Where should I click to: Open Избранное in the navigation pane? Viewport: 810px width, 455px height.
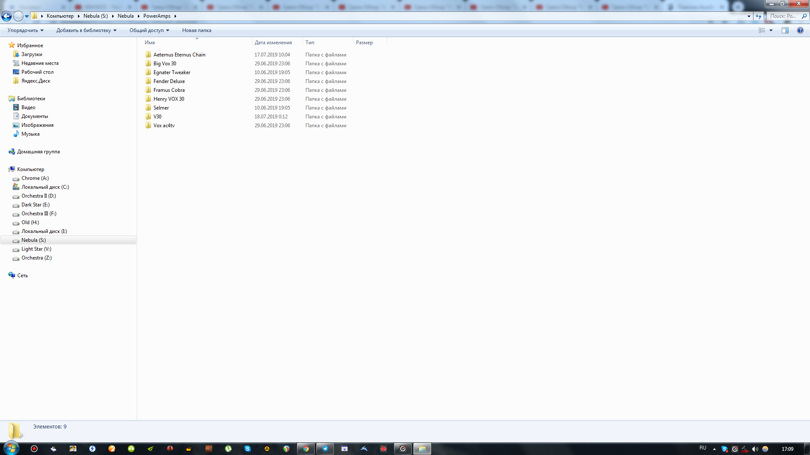click(x=30, y=45)
